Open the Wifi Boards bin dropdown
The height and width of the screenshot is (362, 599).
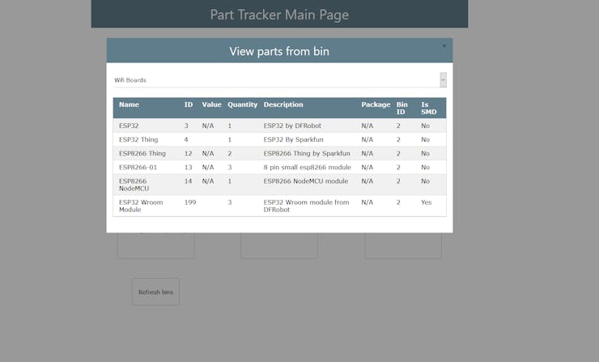279,80
